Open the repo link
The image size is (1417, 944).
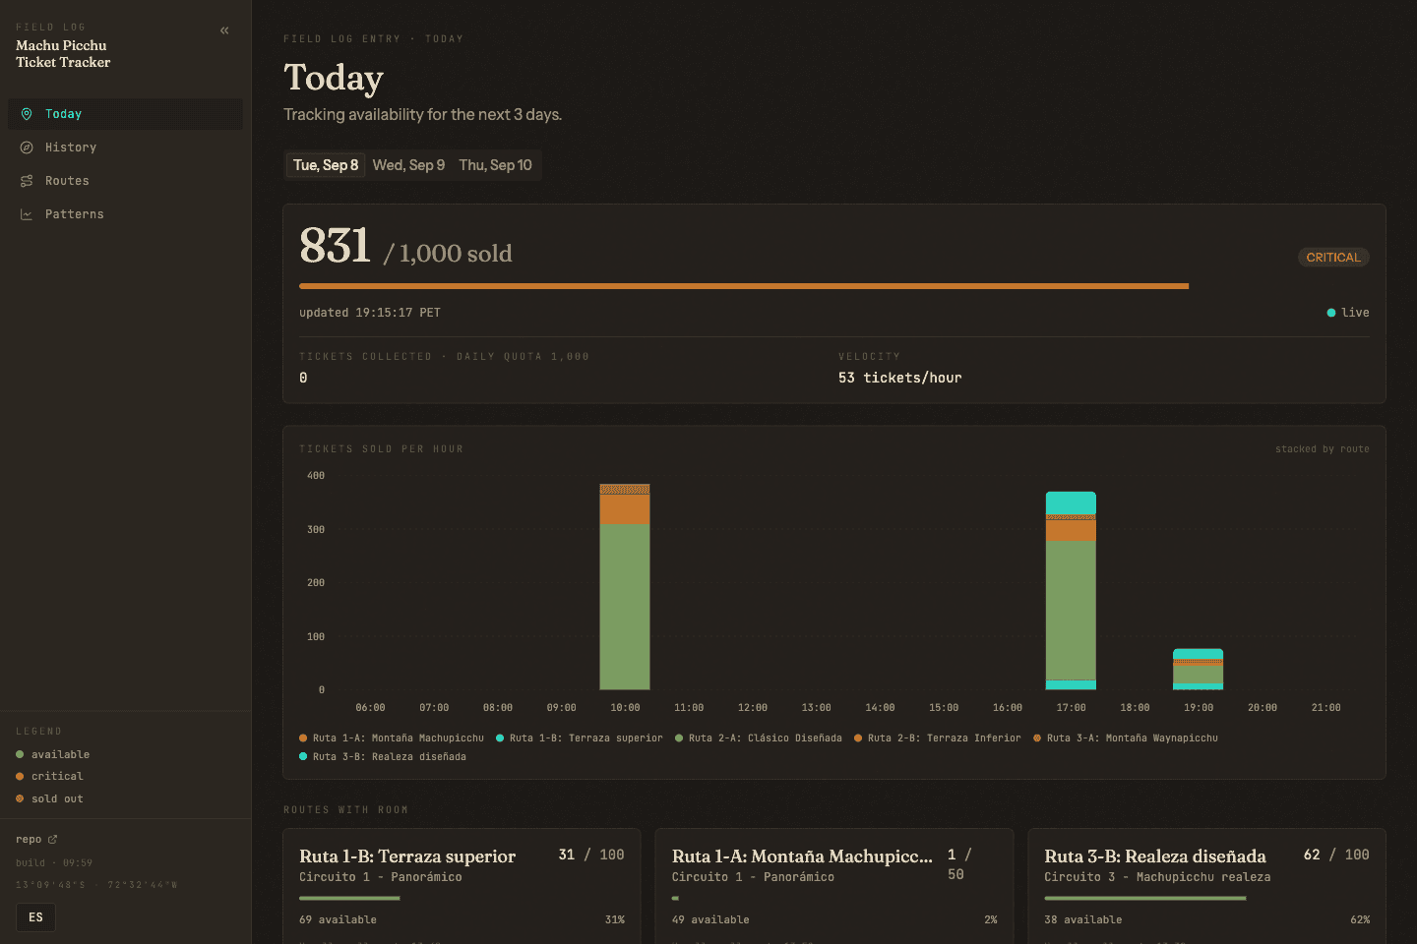(36, 839)
